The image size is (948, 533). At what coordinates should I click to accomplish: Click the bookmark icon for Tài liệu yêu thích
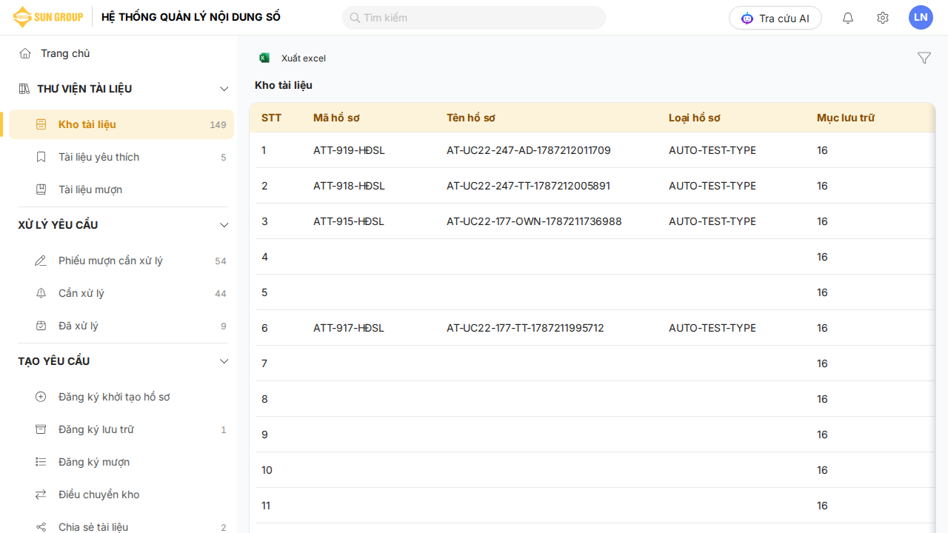coord(41,157)
